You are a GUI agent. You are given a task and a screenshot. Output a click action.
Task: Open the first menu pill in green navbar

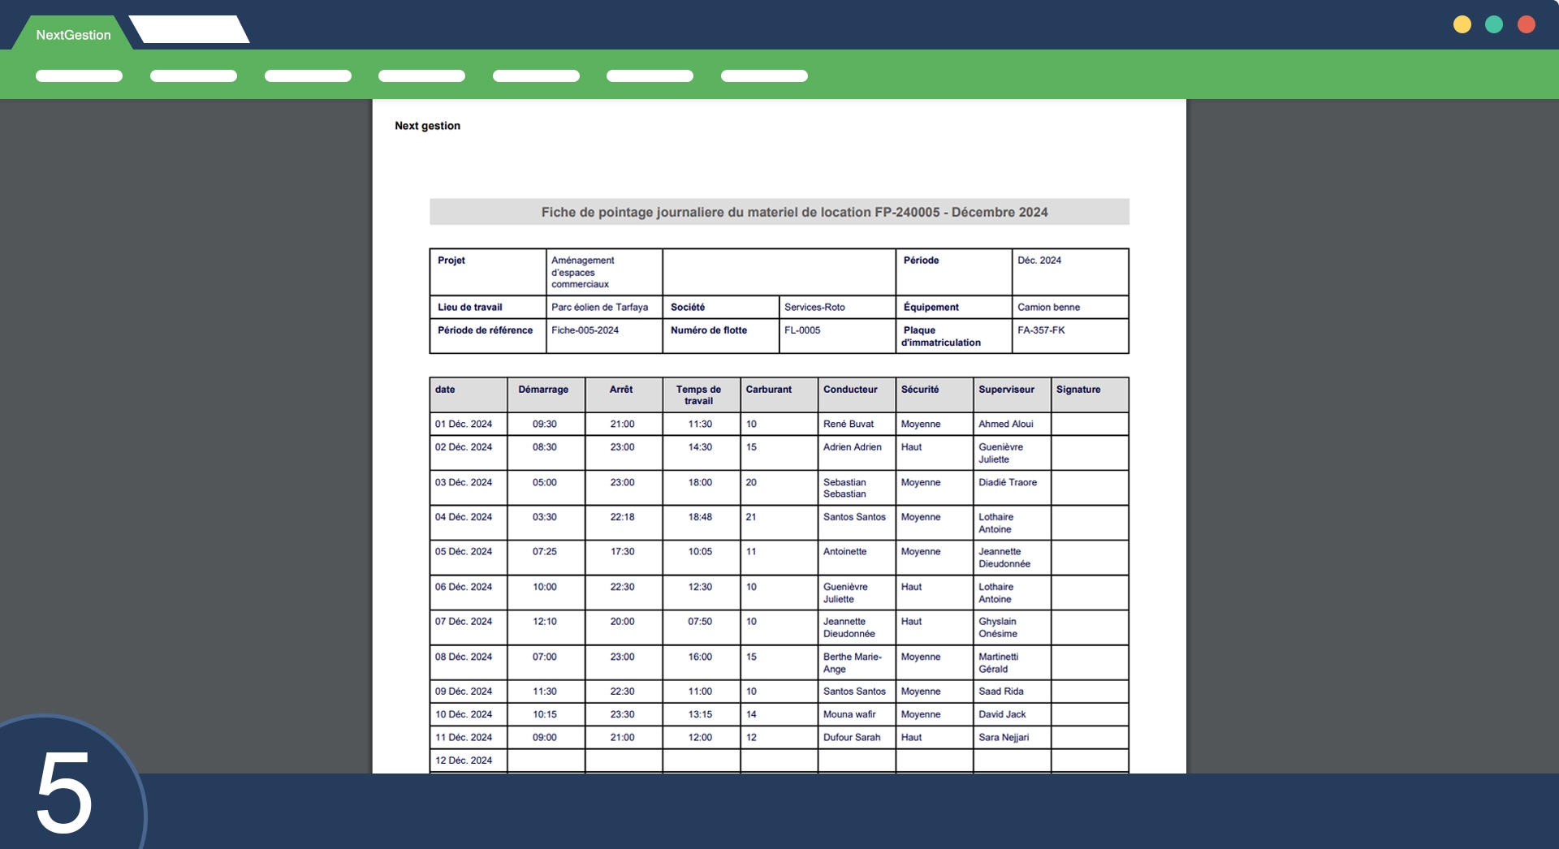click(x=79, y=75)
